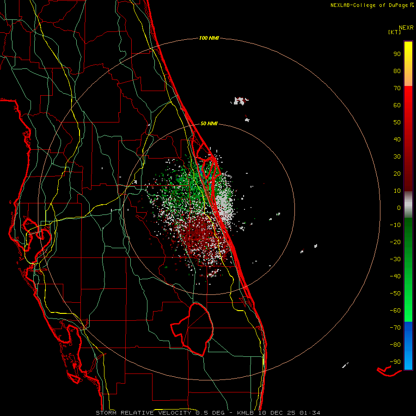Click the 30 value on the velocity scale
The width and height of the screenshot is (416, 416).
(x=397, y=157)
